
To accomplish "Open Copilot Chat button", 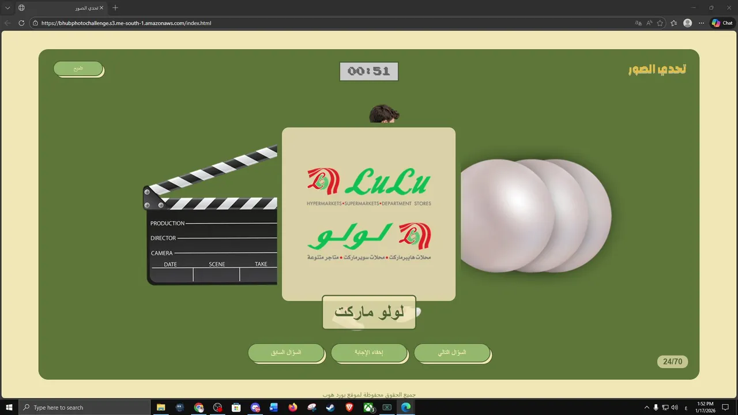I will [722, 23].
